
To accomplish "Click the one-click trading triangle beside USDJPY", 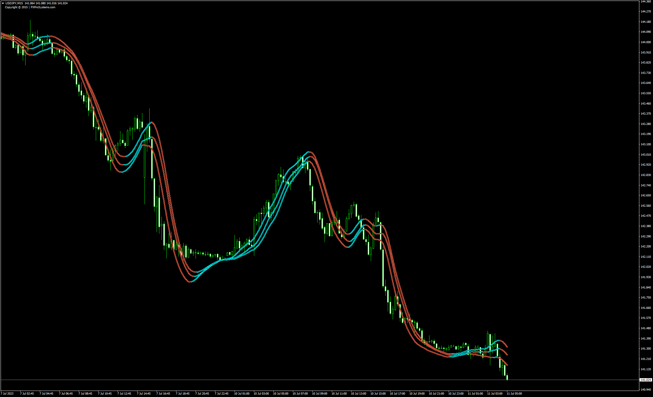I will [3, 3].
